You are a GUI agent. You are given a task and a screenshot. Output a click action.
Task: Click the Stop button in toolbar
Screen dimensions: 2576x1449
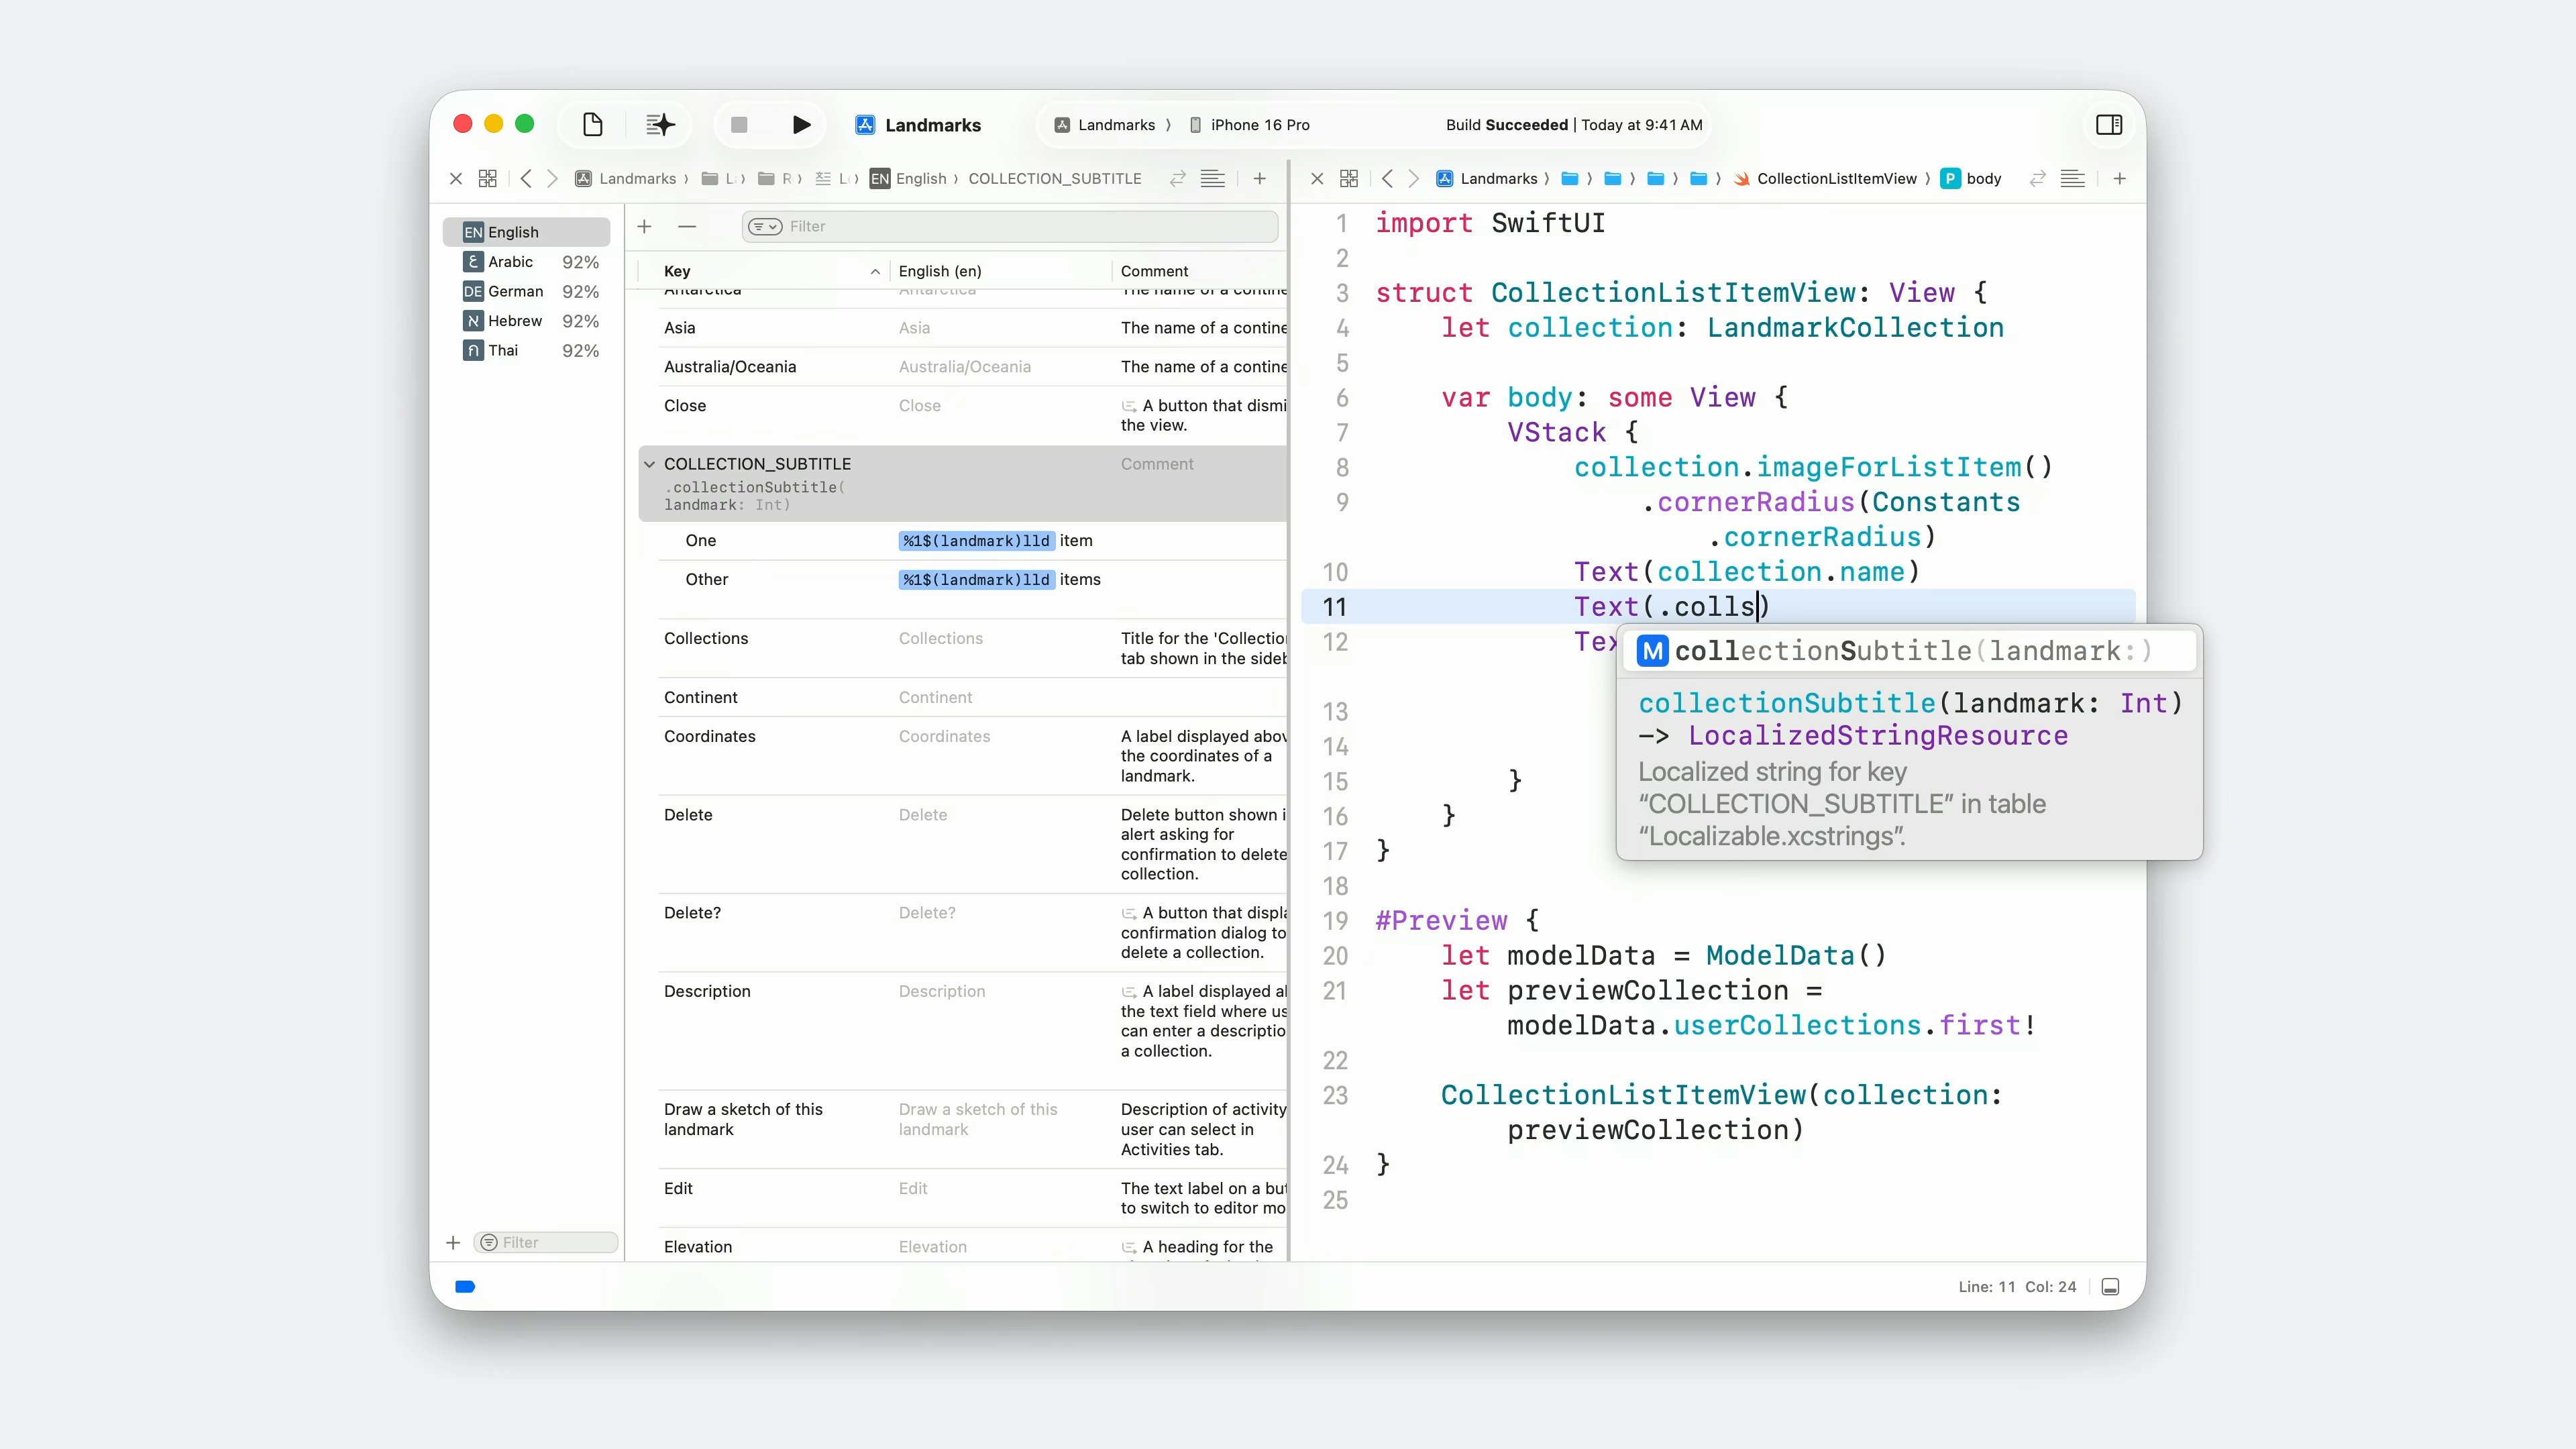click(x=739, y=125)
